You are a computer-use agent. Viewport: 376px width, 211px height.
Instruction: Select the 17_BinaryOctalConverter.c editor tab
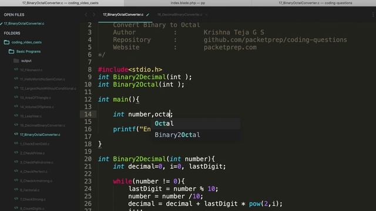point(123,15)
